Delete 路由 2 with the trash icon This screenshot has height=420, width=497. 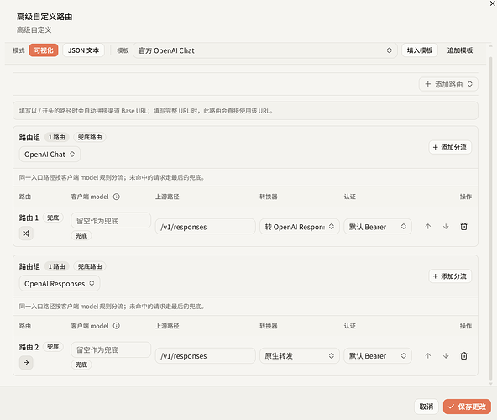tap(463, 355)
